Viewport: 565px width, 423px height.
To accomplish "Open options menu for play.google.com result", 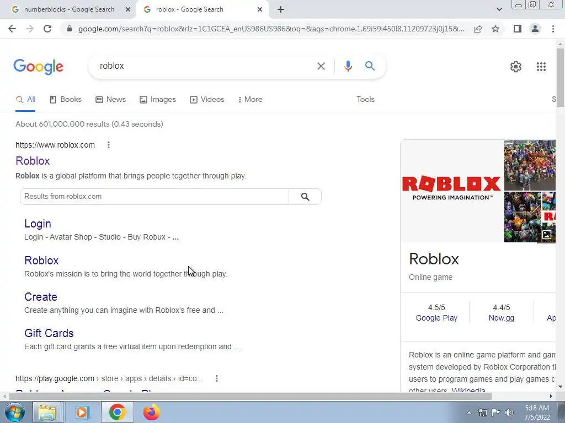I will pos(216,378).
